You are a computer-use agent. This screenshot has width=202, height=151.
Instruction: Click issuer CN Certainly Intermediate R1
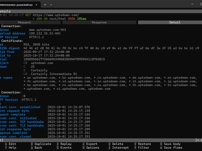click(54, 74)
